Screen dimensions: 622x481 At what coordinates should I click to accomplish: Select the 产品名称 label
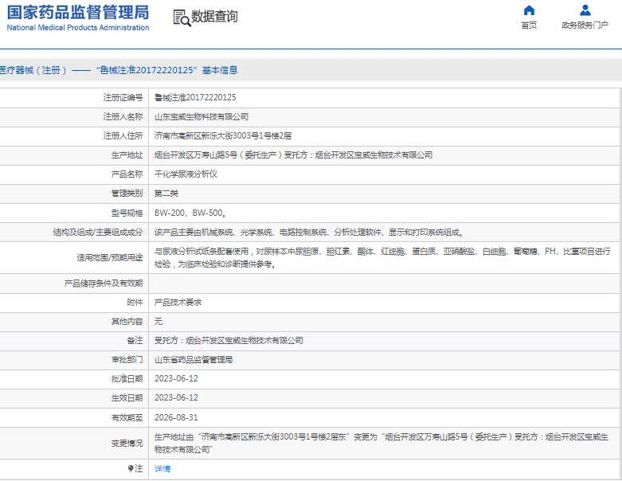(127, 174)
